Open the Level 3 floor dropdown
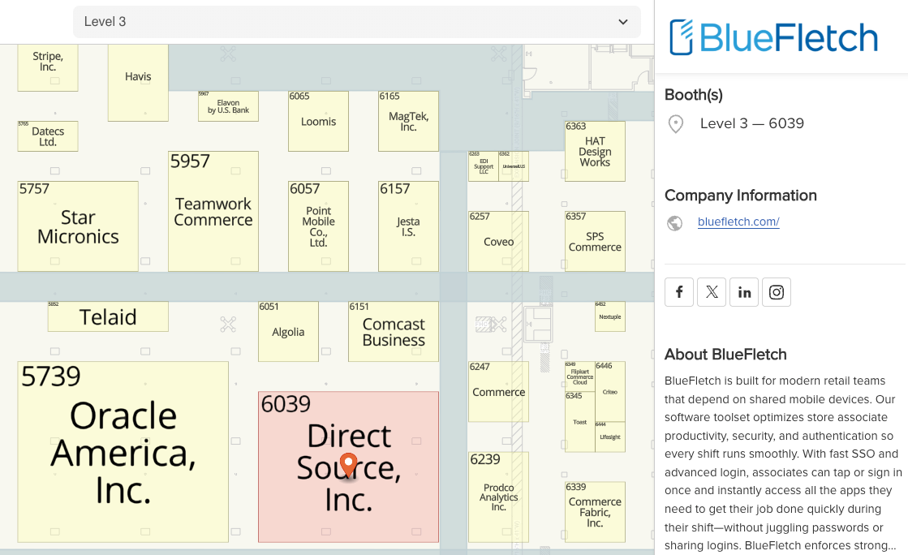Screen dimensions: 908x555 pos(357,22)
